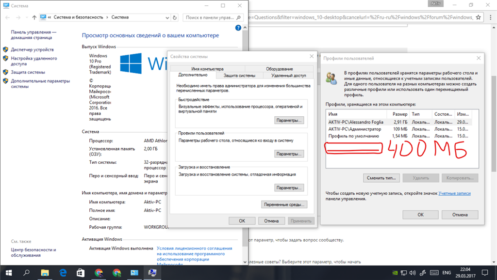This screenshot has width=497, height=280.
Task: Click the ENG language indicator in taskbar
Action: tap(447, 273)
